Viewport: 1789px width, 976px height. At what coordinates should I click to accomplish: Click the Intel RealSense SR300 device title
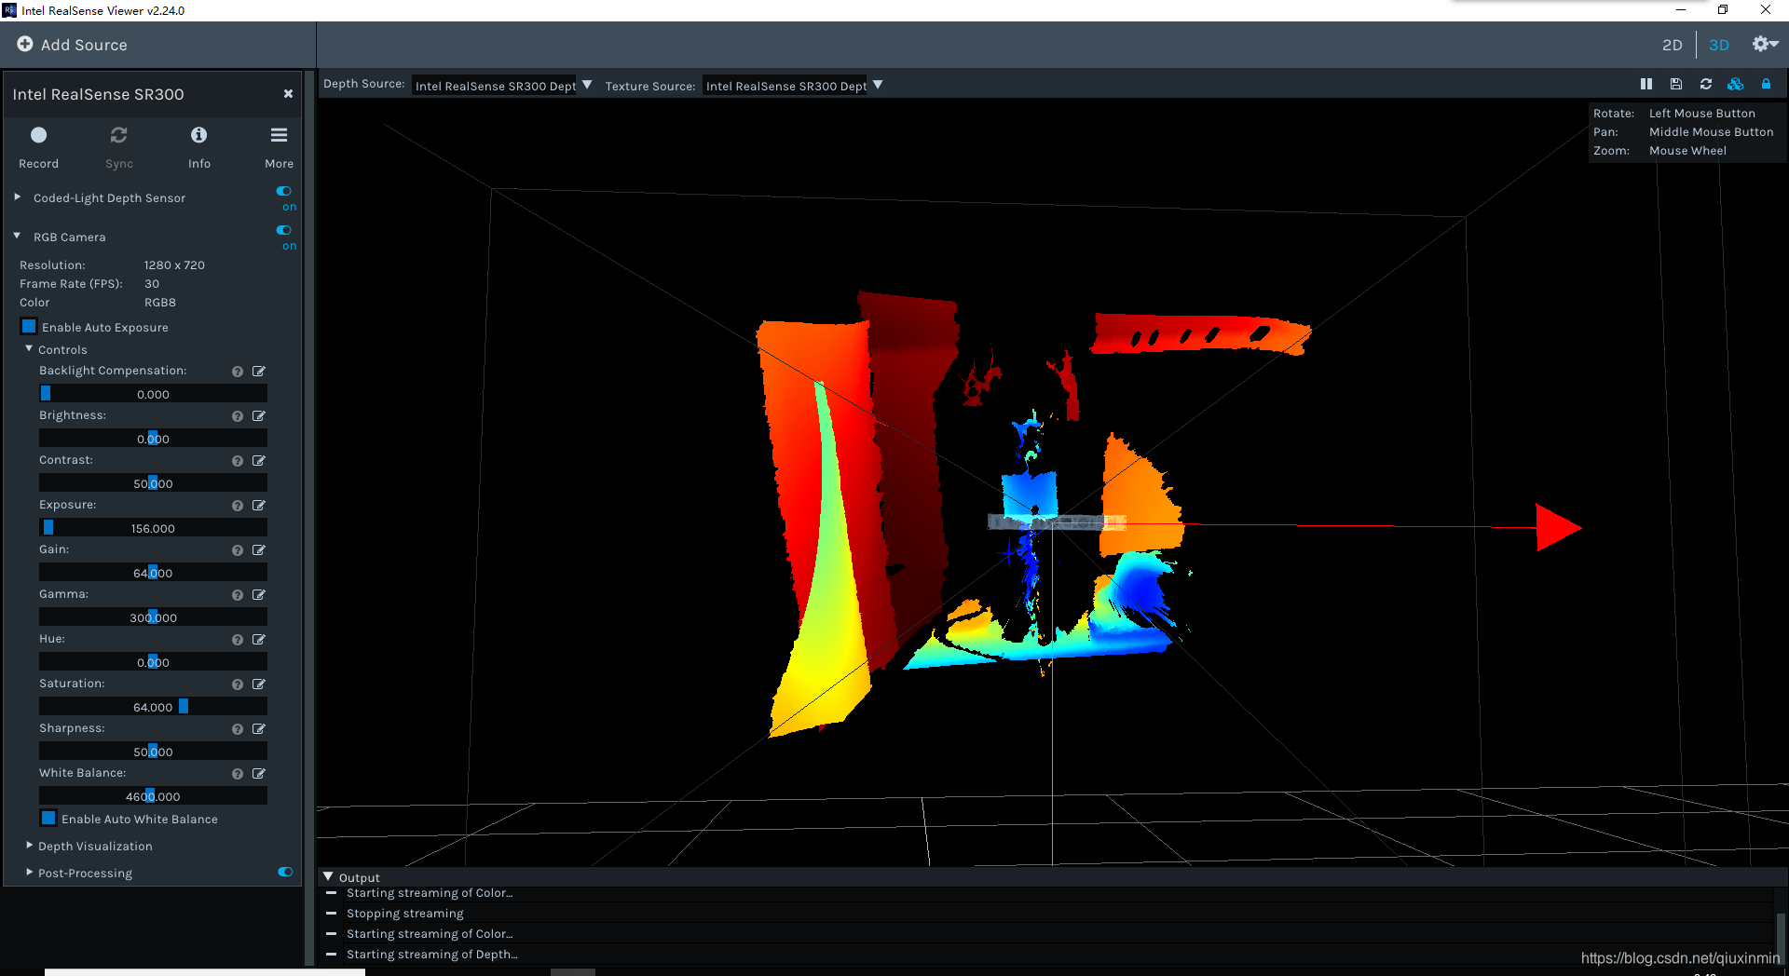[98, 94]
